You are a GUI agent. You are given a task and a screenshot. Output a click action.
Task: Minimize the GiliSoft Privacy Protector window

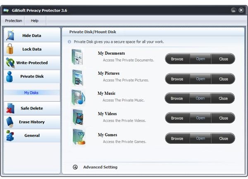[x=234, y=10]
